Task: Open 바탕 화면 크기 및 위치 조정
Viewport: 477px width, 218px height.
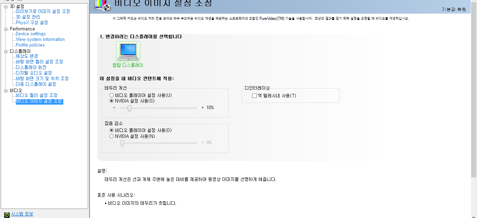Action: coord(42,79)
